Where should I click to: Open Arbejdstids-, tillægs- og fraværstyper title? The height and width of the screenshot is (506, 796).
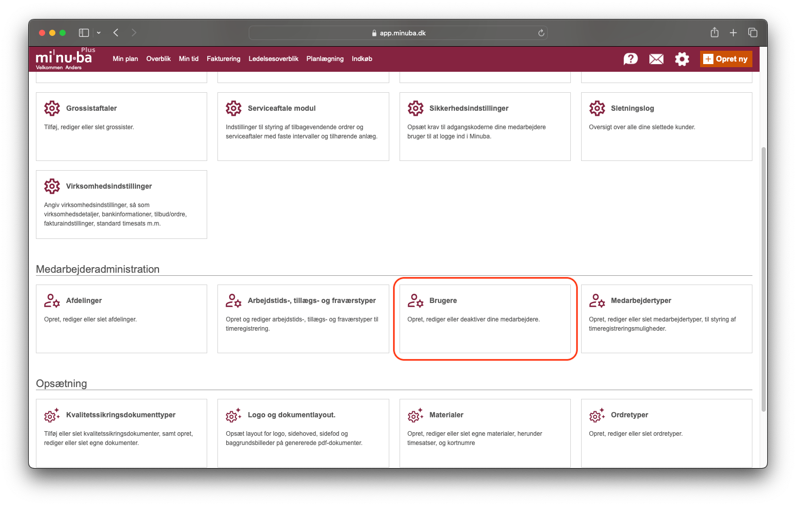(x=312, y=300)
